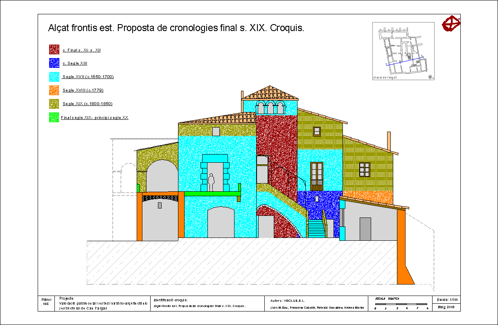Click the 'c. Final s. XI- s. XII' label
This screenshot has width=498, height=325.
point(81,50)
